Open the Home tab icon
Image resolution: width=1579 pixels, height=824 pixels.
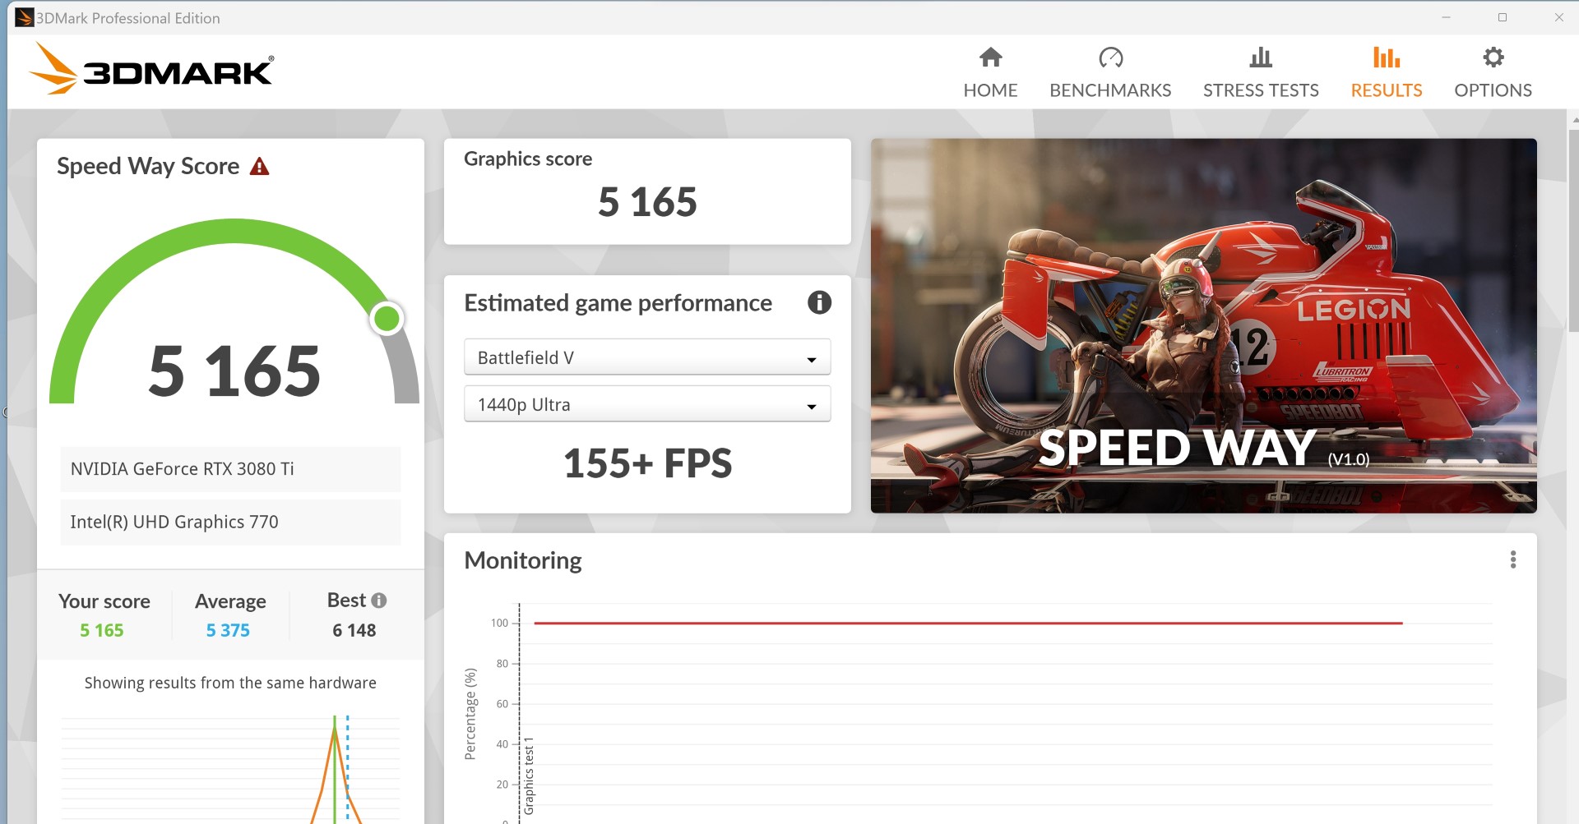click(x=990, y=58)
